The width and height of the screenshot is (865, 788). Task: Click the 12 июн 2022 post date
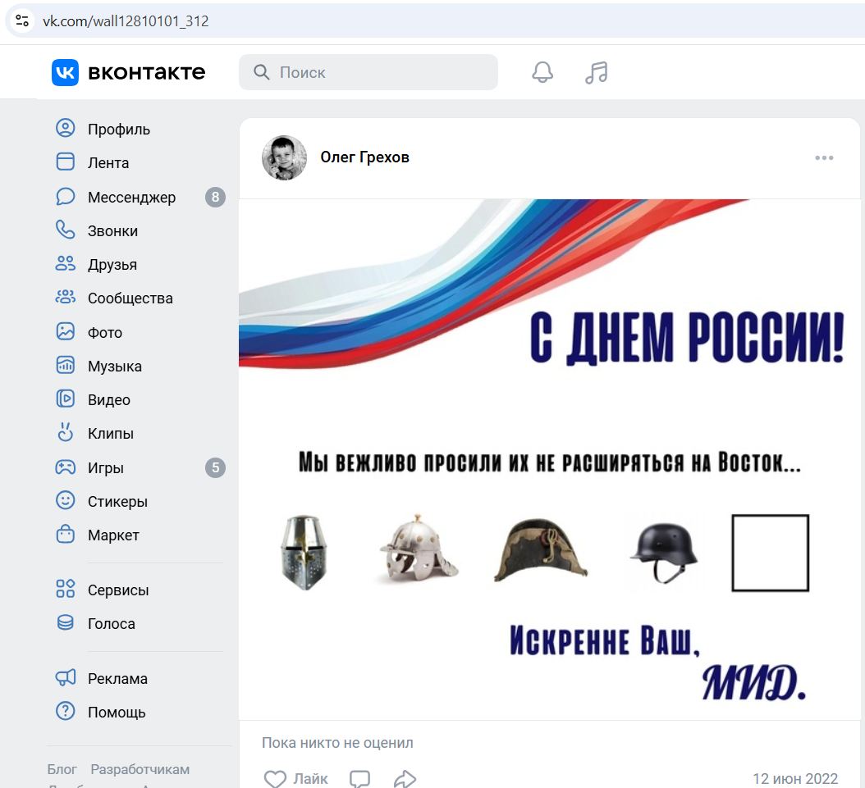point(795,779)
